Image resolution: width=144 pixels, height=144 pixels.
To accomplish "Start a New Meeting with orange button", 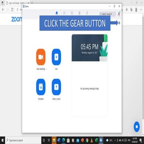I will point(41,57).
